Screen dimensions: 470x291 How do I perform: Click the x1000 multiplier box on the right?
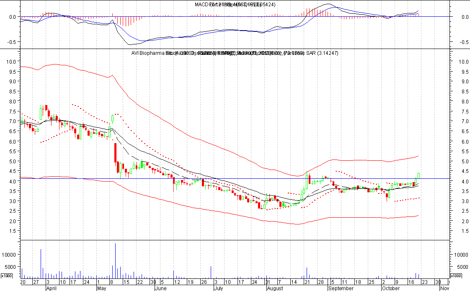[456, 276]
